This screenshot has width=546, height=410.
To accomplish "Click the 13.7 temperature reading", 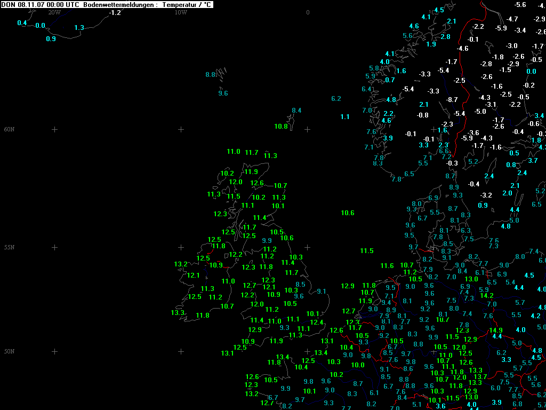I will pyautogui.click(x=480, y=377).
